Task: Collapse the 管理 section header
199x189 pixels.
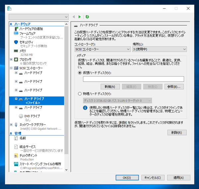Action: [11, 133]
